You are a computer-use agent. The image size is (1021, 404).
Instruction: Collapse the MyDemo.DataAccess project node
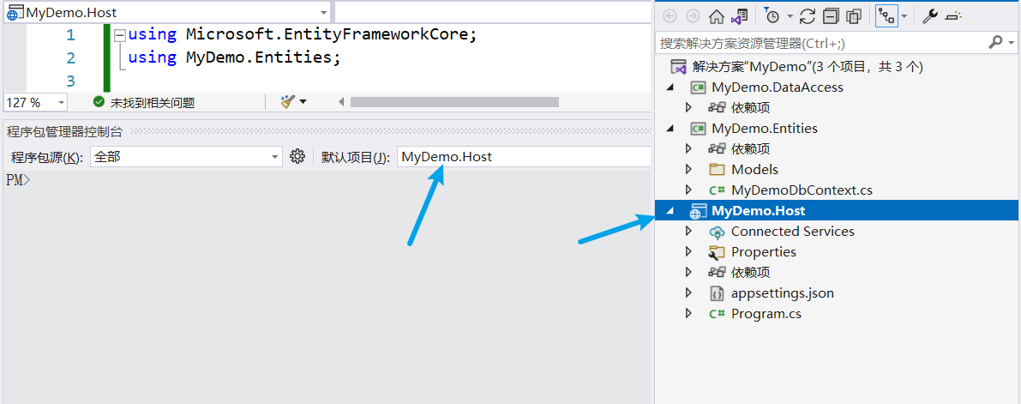point(670,87)
